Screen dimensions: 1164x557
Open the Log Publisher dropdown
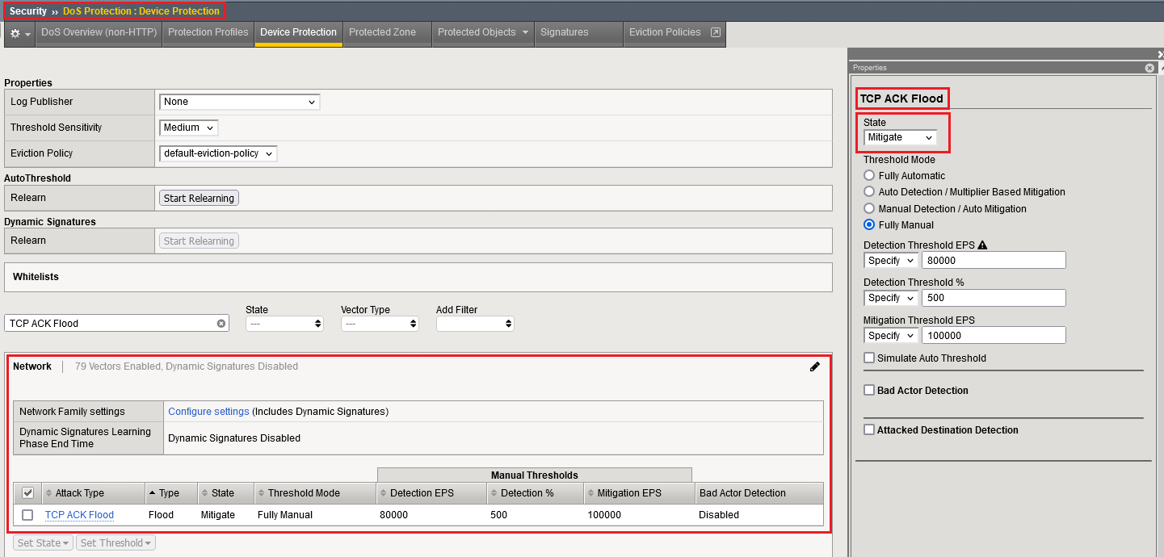[239, 102]
